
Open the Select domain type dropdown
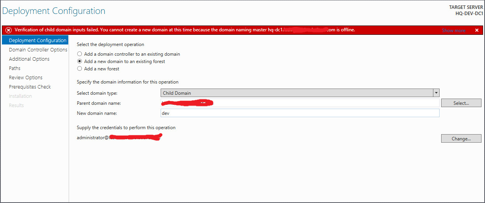300,93
